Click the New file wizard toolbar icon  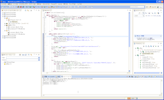pyautogui.click(x=3, y=7)
